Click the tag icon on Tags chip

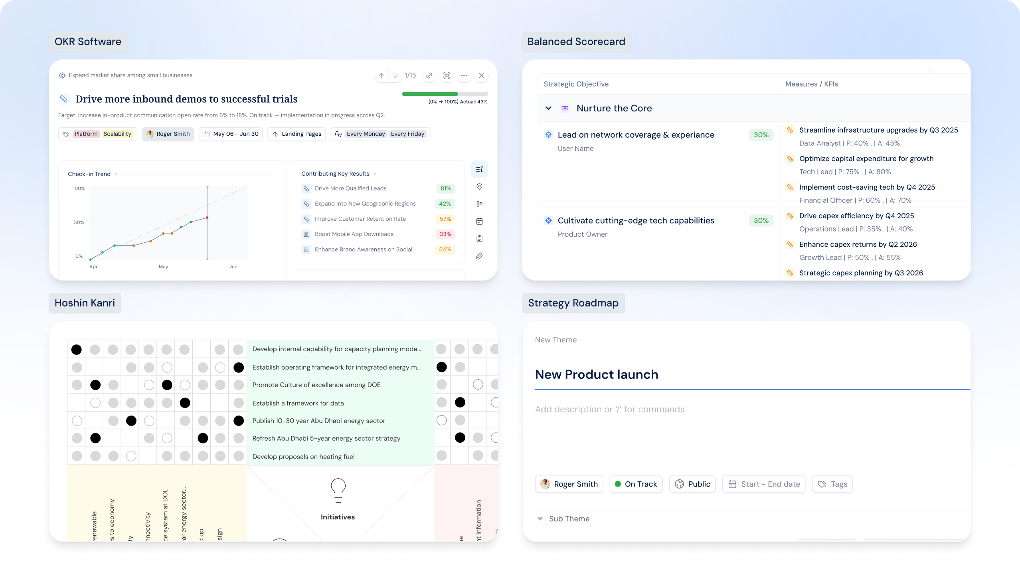[x=822, y=484]
